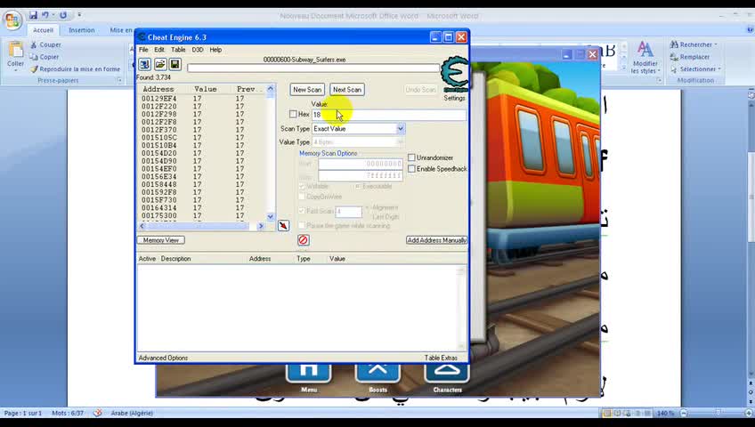Click into the scan Value input field
The width and height of the screenshot is (755, 427).
[x=388, y=115]
